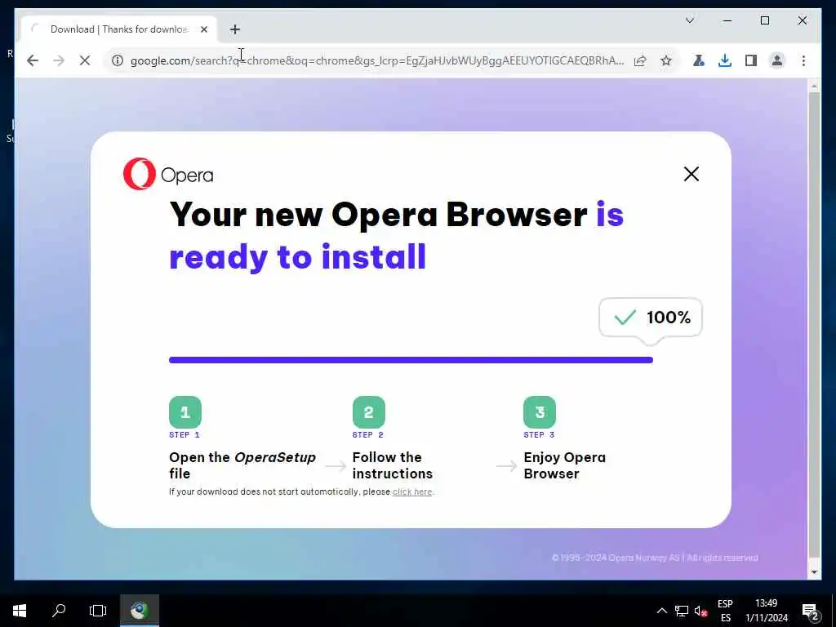The height and width of the screenshot is (627, 836).
Task: View site information icon in address bar
Action: click(118, 60)
